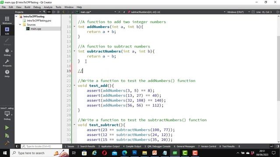The image size is (280, 157).
Task: Open the General Messages pane
Action: pyautogui.click(x=184, y=147)
